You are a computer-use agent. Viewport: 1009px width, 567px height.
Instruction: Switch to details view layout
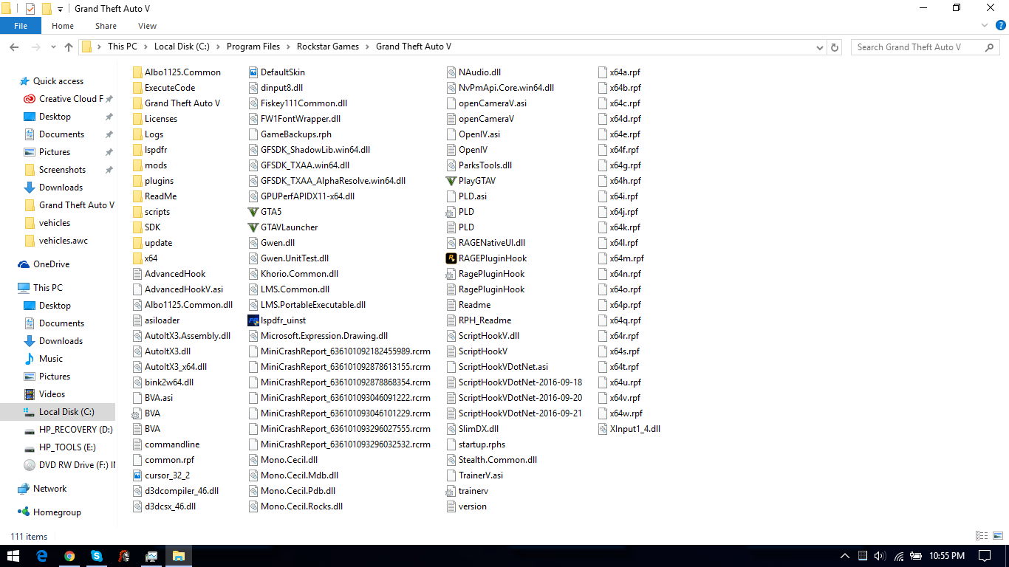tap(982, 536)
